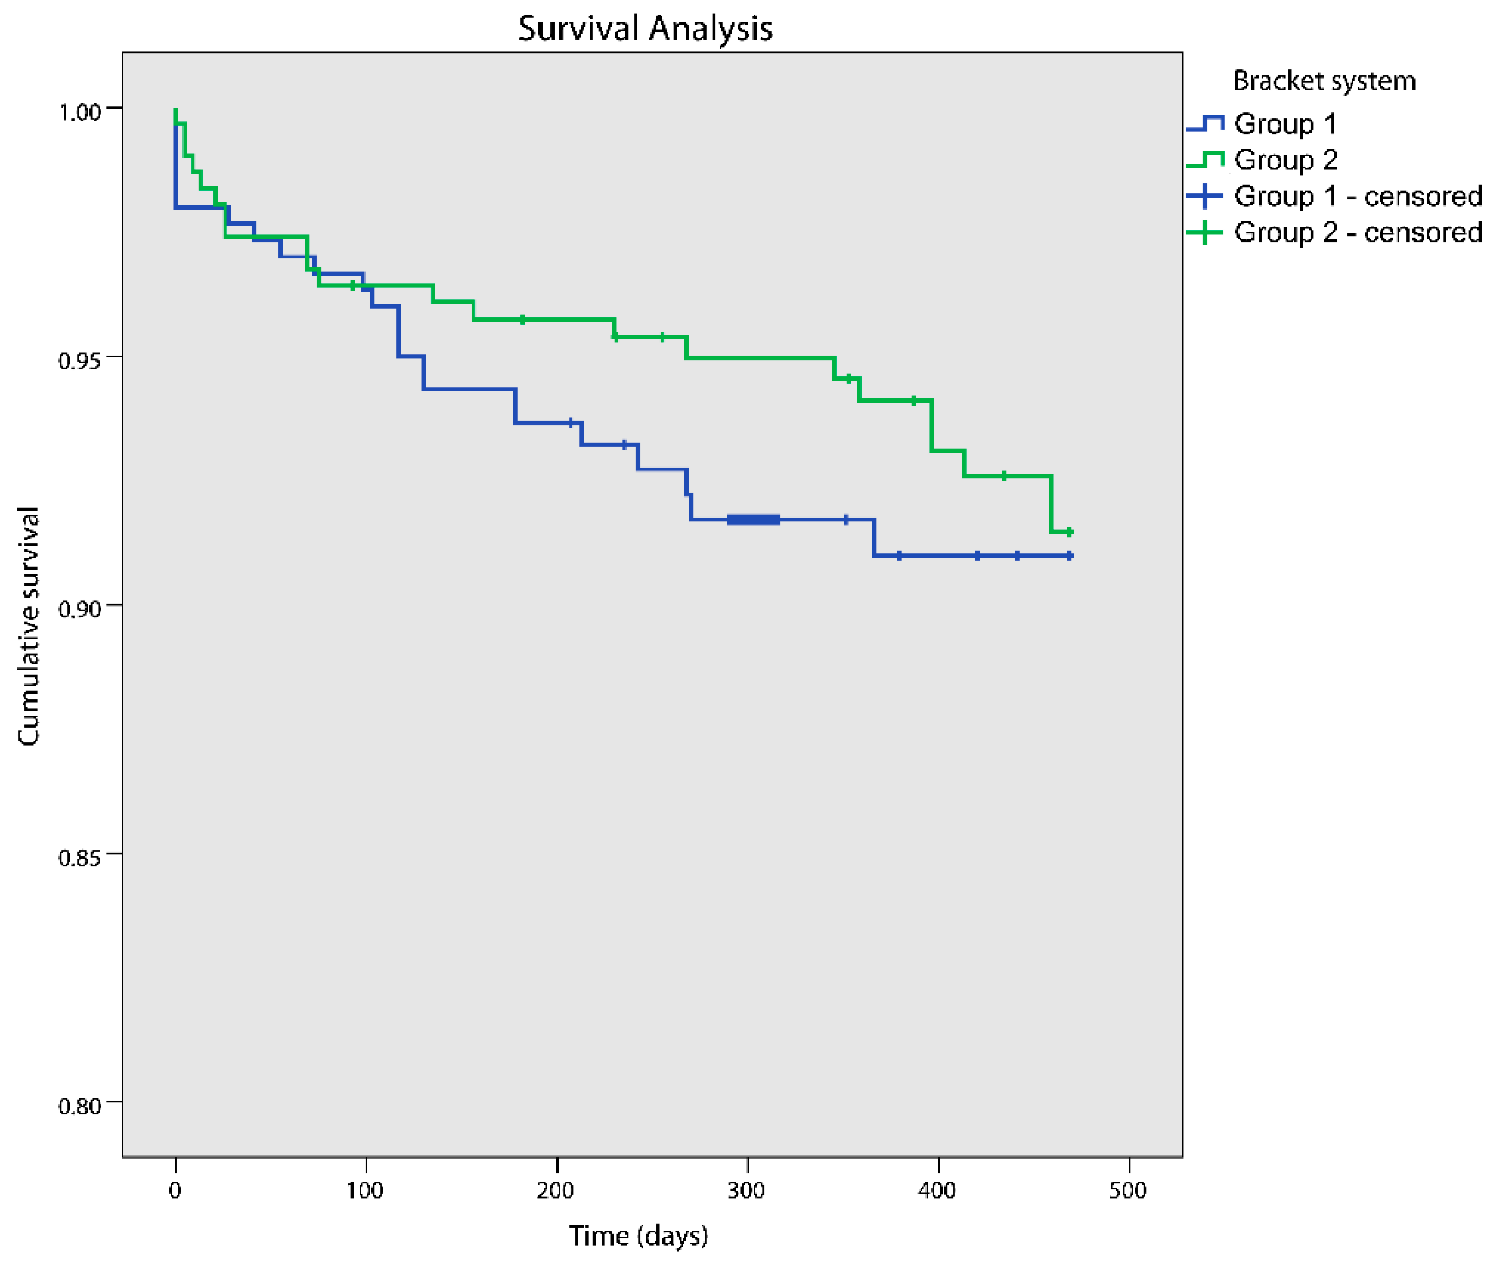Click the Group 2 legend line icon

pyautogui.click(x=1205, y=160)
